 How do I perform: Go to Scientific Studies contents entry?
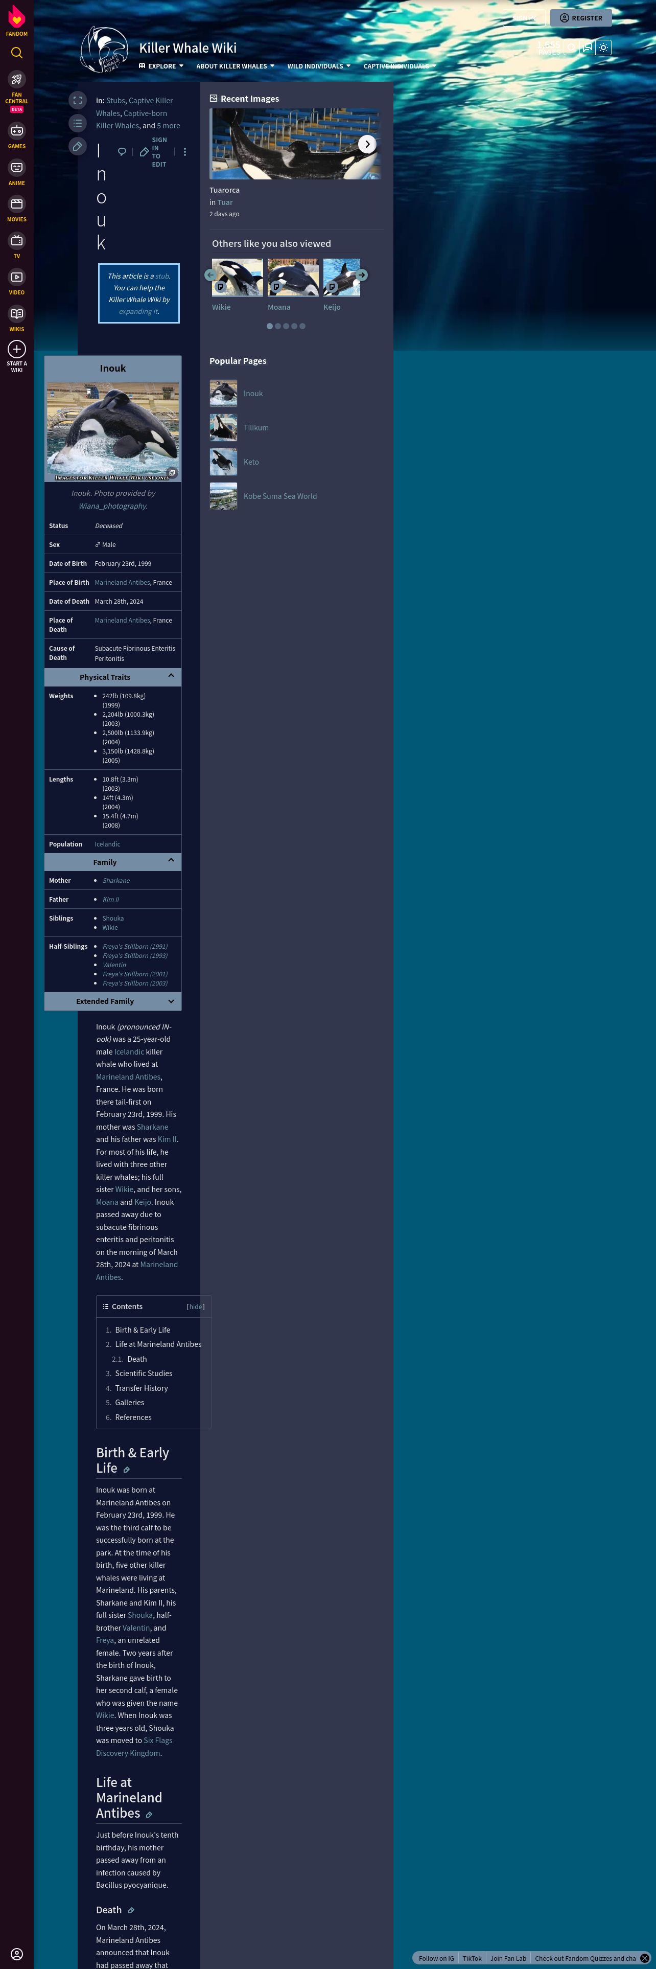(x=144, y=1373)
